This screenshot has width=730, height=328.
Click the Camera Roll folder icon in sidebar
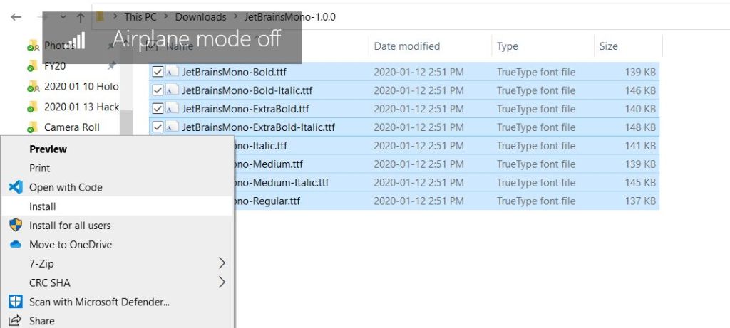[32, 127]
